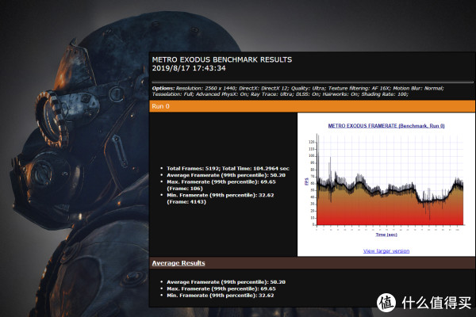
Task: Click the 'Time (sec)' axis label on chart
Action: (x=386, y=235)
